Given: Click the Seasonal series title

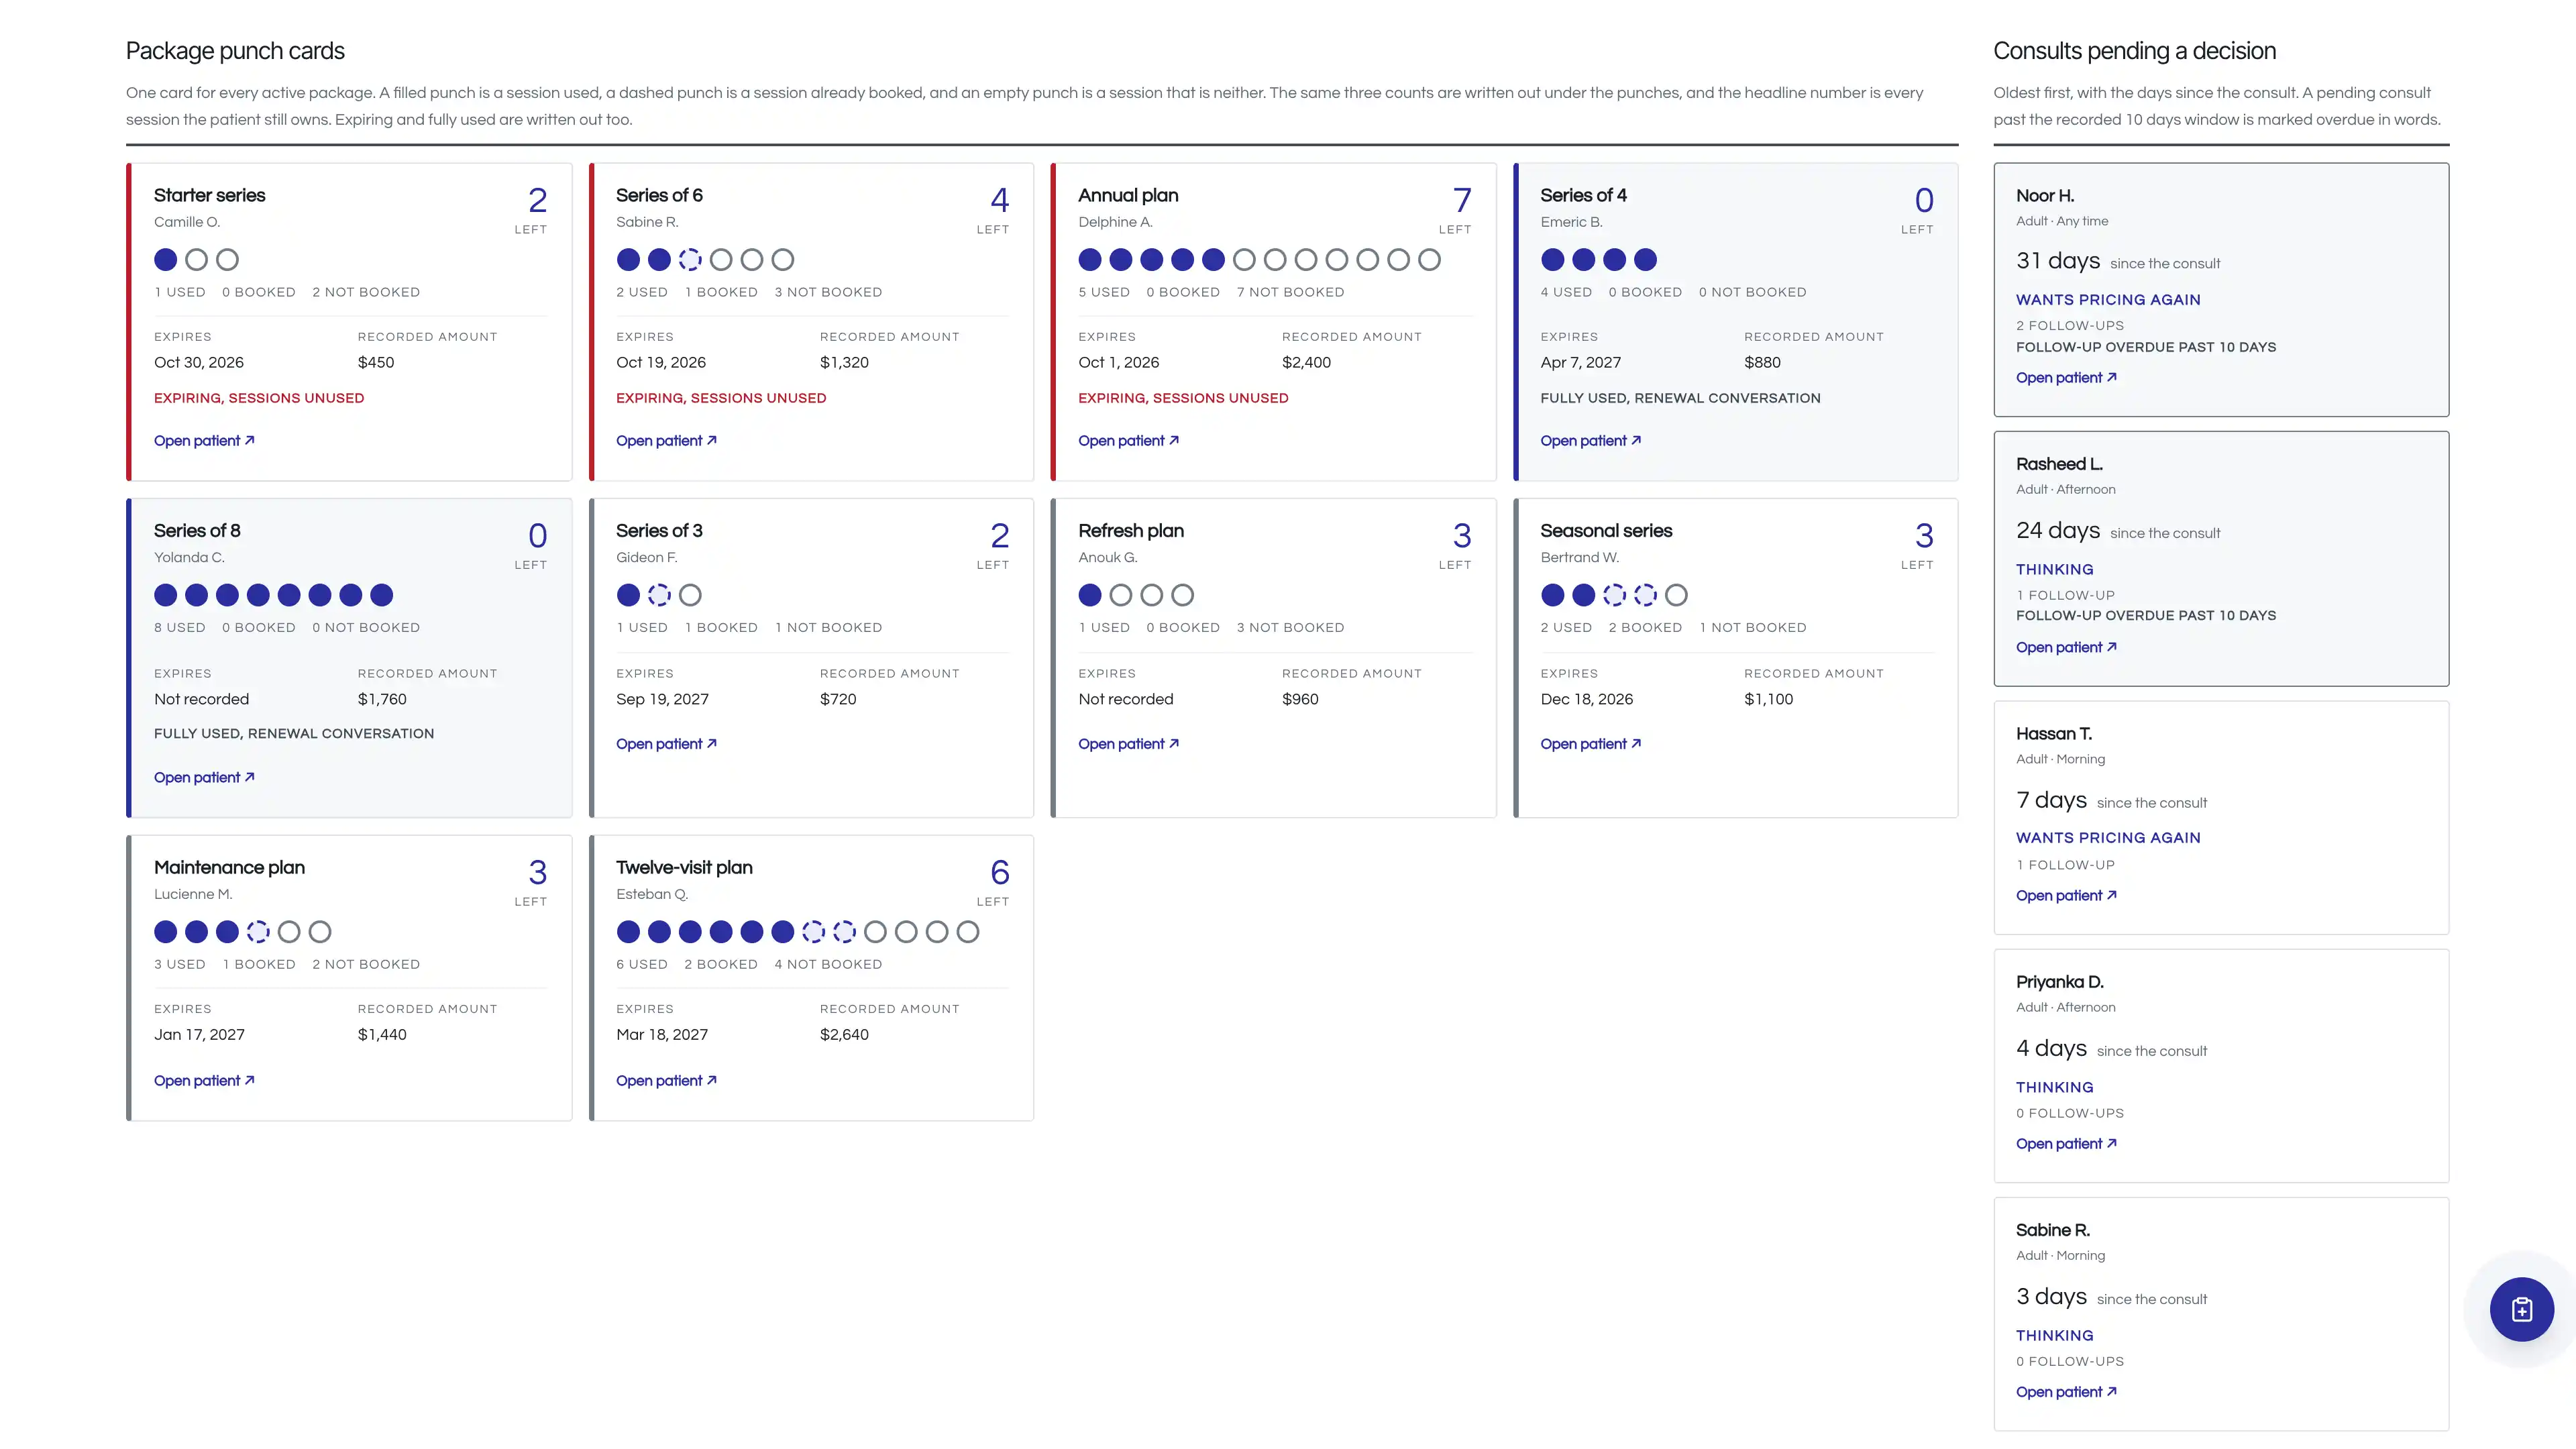Looking at the screenshot, I should point(1606,531).
